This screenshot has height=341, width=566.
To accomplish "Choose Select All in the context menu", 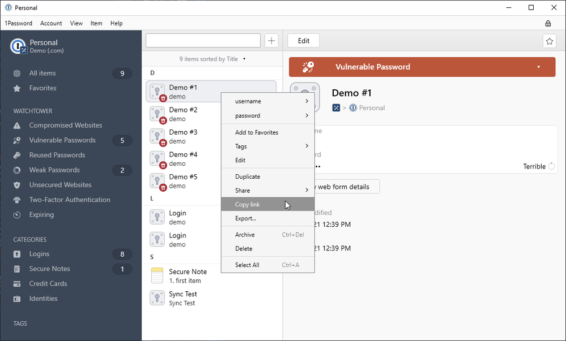I will (x=268, y=265).
